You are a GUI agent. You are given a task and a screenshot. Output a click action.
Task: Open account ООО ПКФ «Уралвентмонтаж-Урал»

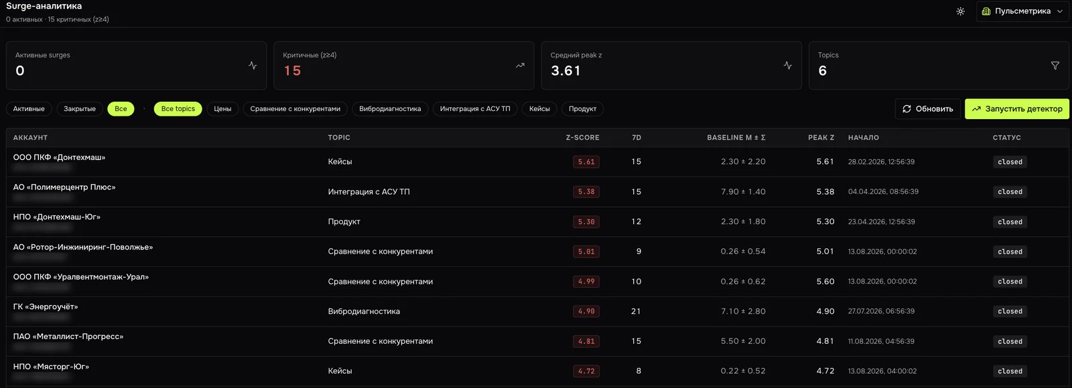click(x=81, y=277)
